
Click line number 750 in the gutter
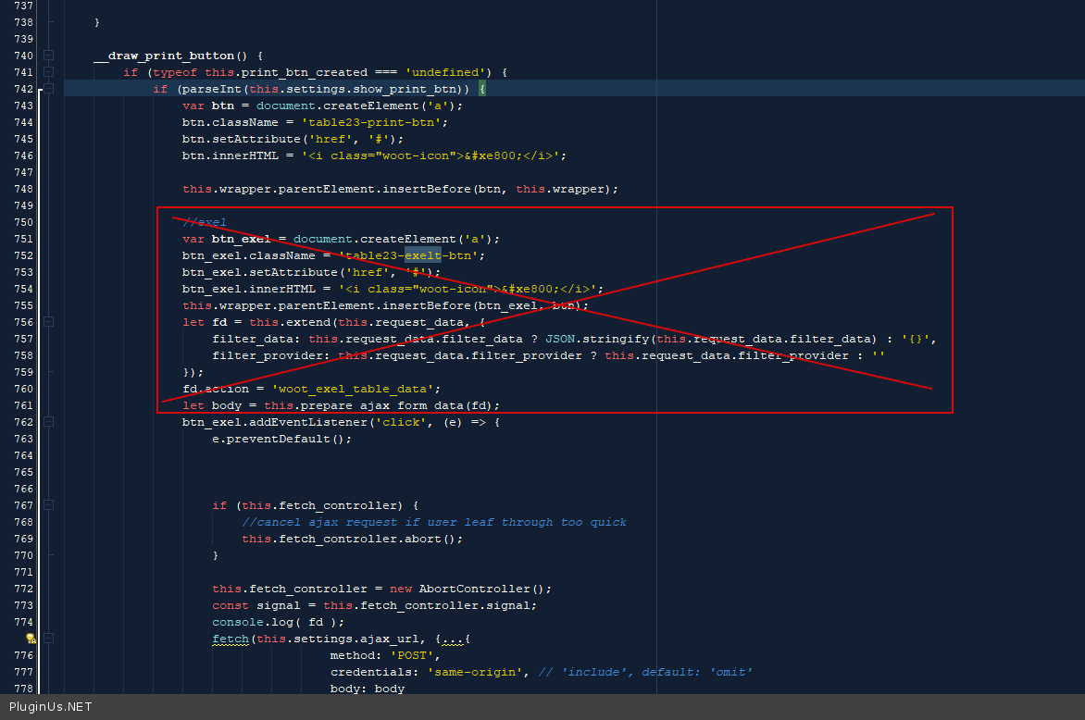point(22,222)
